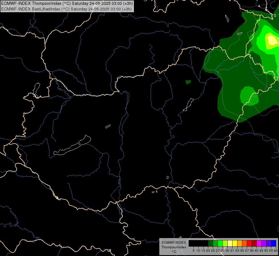
Task: Click the bright green 27-29 legend swatch
Action: [x=220, y=243]
